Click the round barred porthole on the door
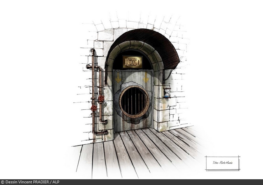This screenshot has width=263, height=185. tap(134, 102)
